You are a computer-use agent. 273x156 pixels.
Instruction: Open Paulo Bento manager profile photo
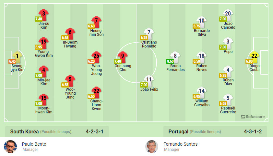[x=10, y=147]
